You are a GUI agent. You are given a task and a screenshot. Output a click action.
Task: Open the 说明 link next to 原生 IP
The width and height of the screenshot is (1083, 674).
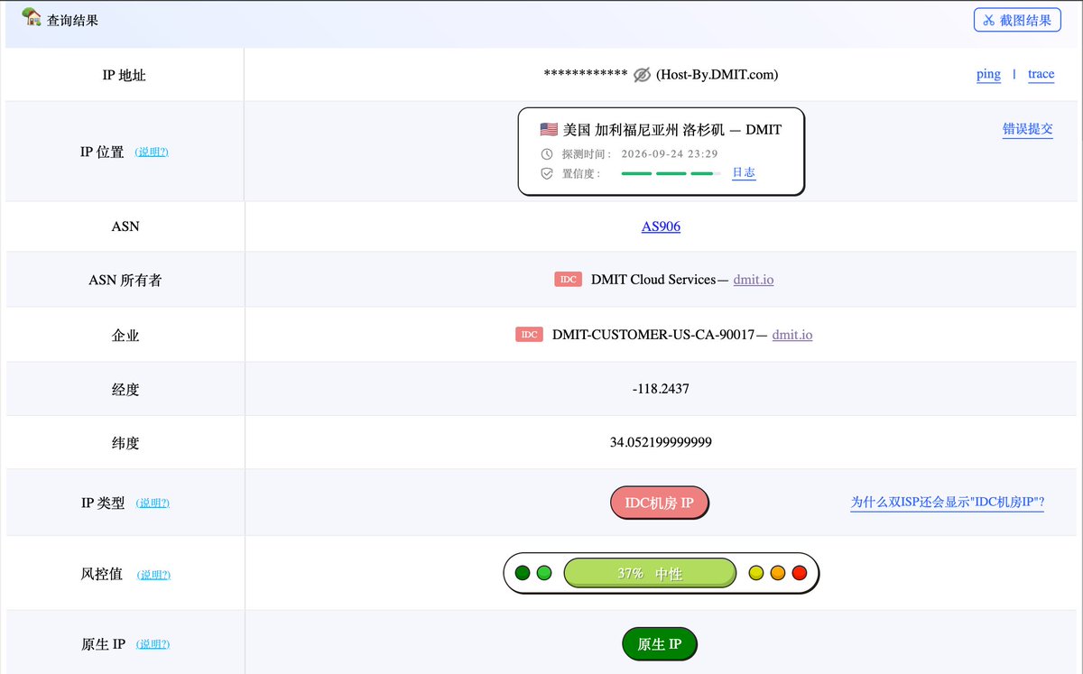click(x=153, y=643)
